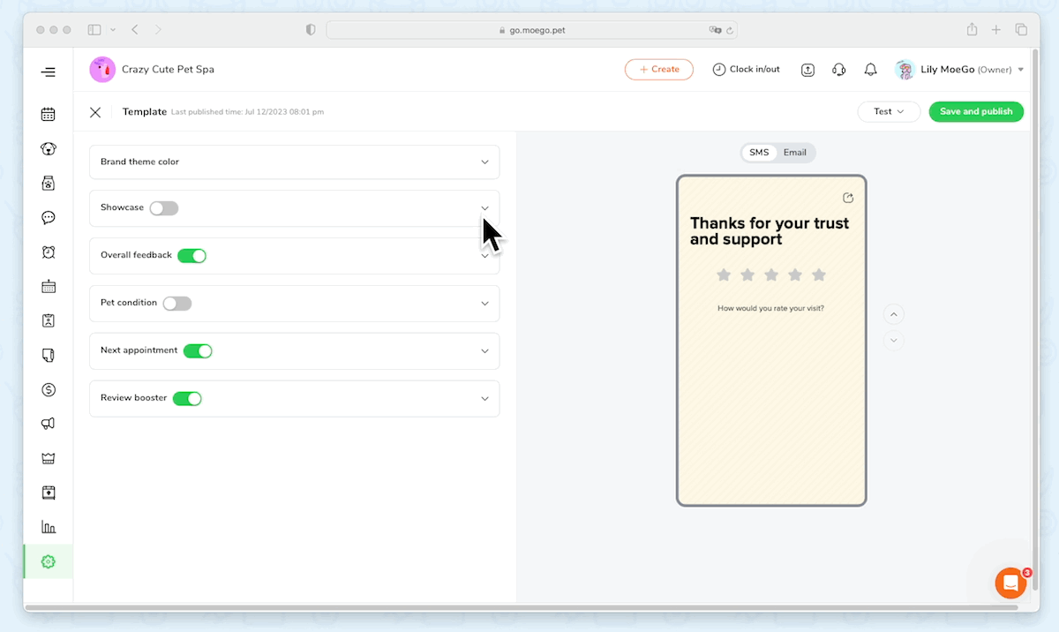Open the paw print jar icon in sidebar
1059x632 pixels.
pyautogui.click(x=49, y=183)
